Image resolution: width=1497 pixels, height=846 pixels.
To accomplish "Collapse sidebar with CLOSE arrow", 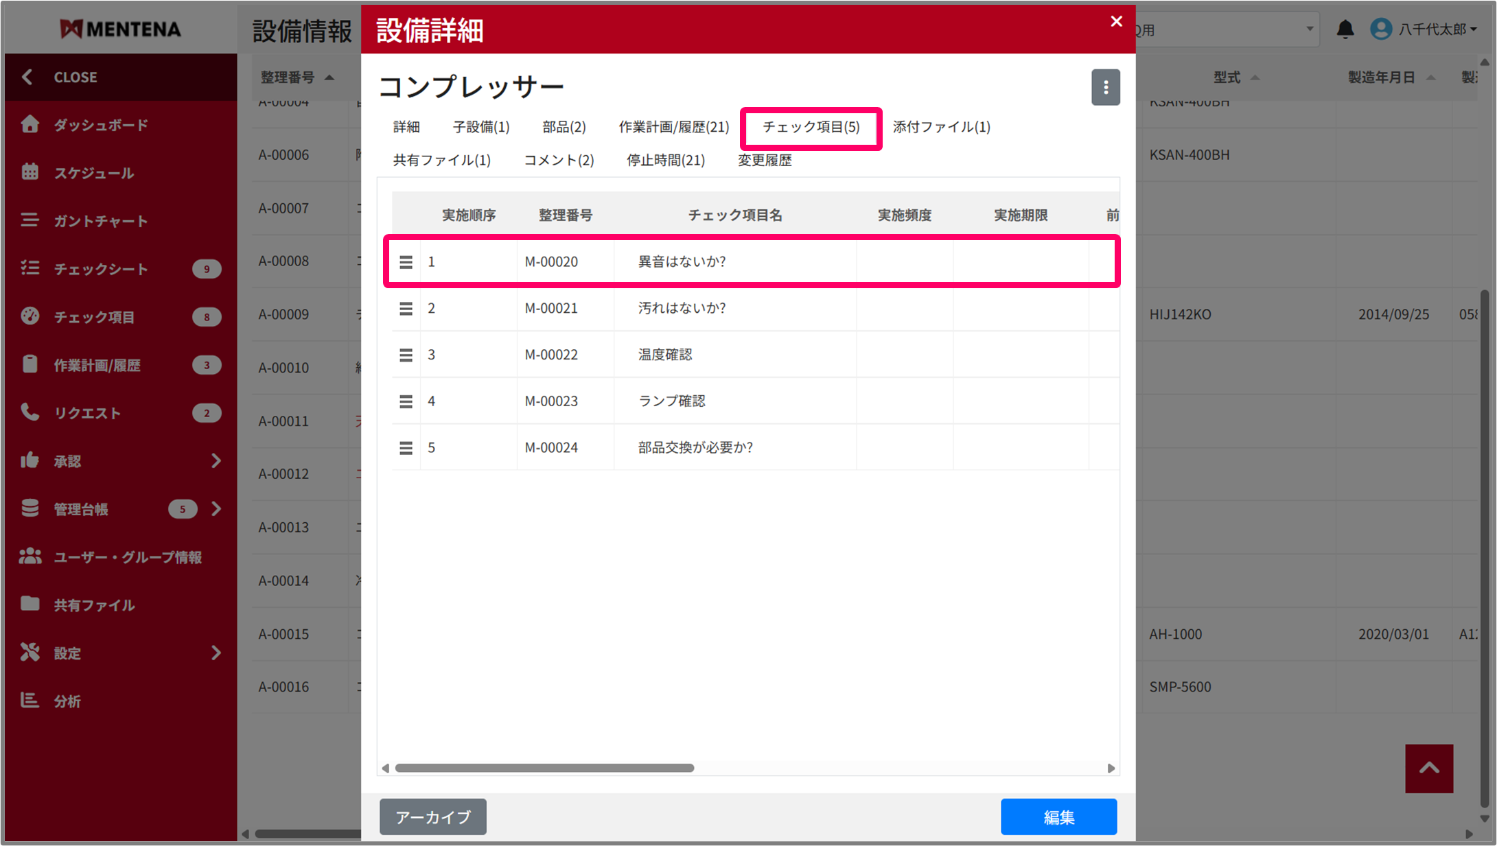I will pos(27,77).
